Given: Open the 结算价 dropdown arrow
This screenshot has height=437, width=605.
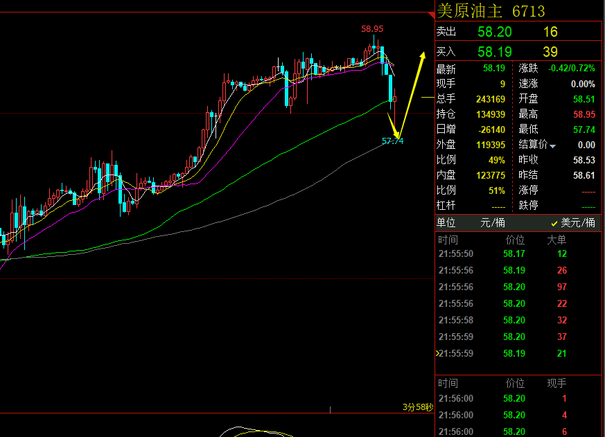Looking at the screenshot, I should coord(552,146).
